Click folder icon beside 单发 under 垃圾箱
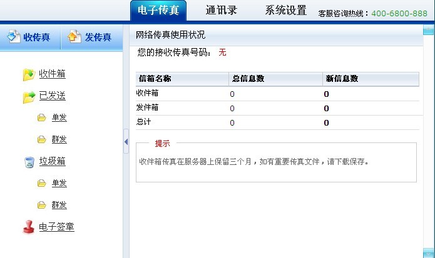Screen dimensions: 435x258 pyautogui.click(x=42, y=183)
